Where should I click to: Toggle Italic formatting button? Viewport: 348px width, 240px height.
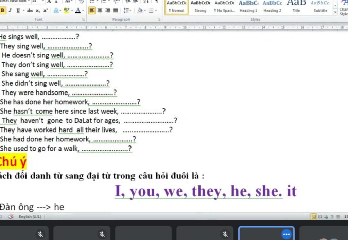(10, 11)
